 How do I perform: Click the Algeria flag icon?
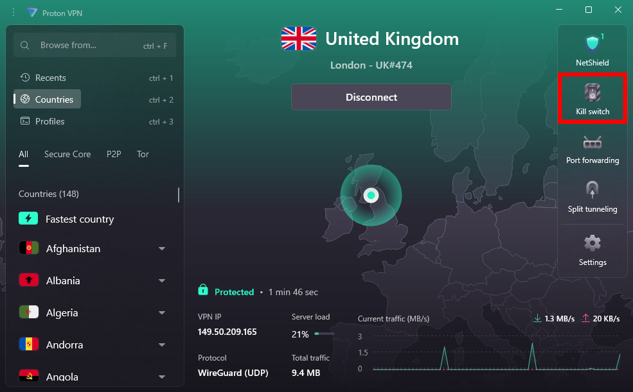tap(29, 312)
